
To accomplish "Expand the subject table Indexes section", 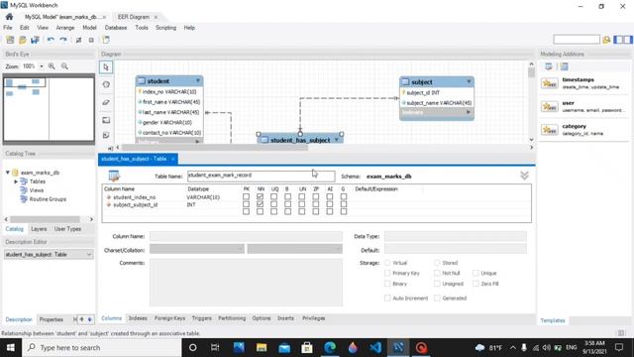I will click(469, 112).
